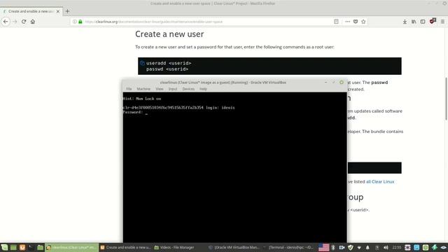This screenshot has height=252, width=448.
Task: Switch to 'Create and enable a new u...' taskbar item
Action: 125,247
